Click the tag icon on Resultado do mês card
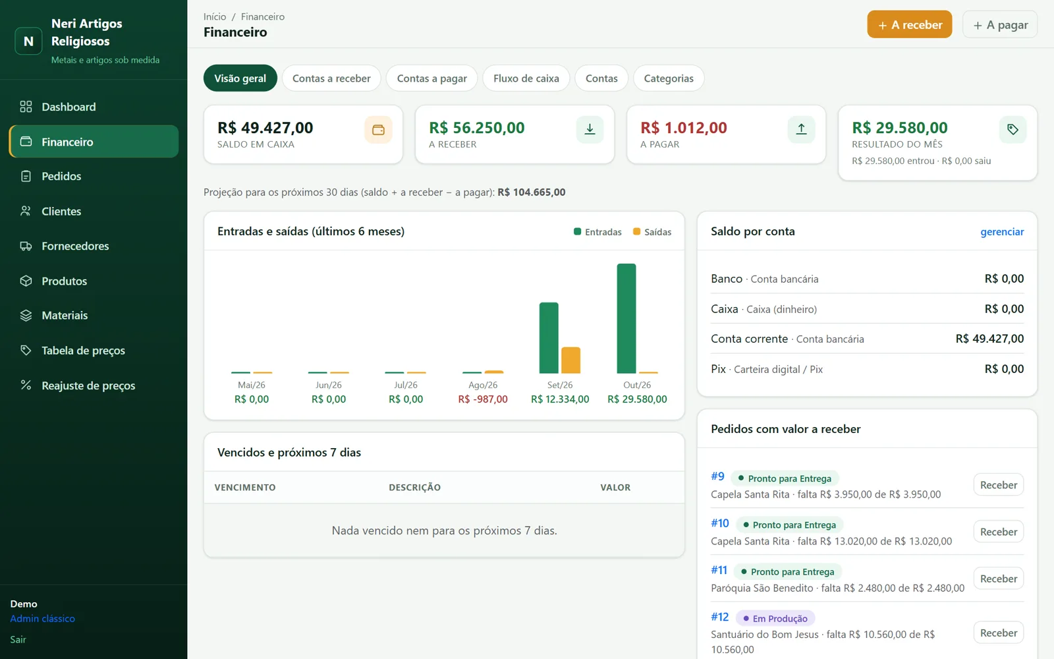 pos(1012,130)
